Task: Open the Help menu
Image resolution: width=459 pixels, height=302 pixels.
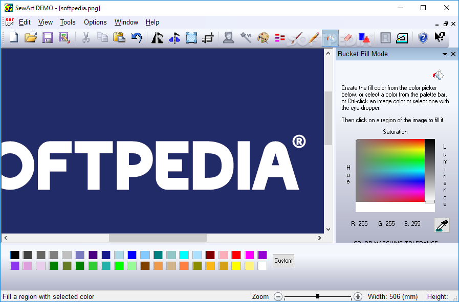Action: coord(152,22)
